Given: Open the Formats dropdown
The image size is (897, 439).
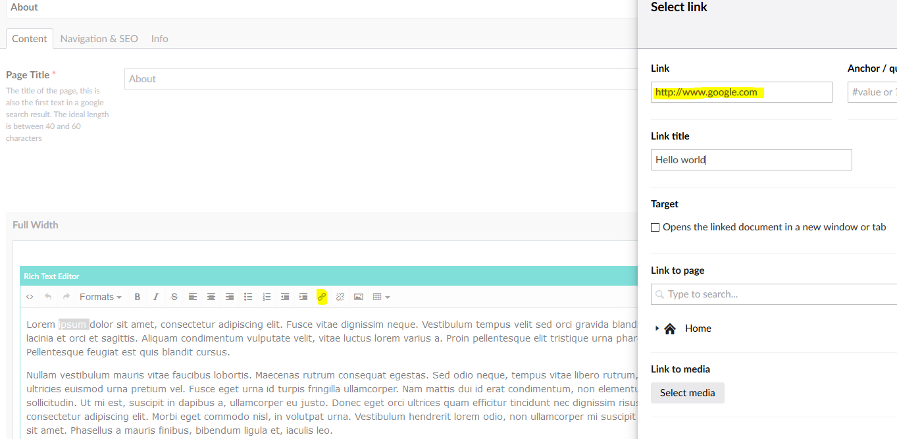Looking at the screenshot, I should tap(100, 297).
